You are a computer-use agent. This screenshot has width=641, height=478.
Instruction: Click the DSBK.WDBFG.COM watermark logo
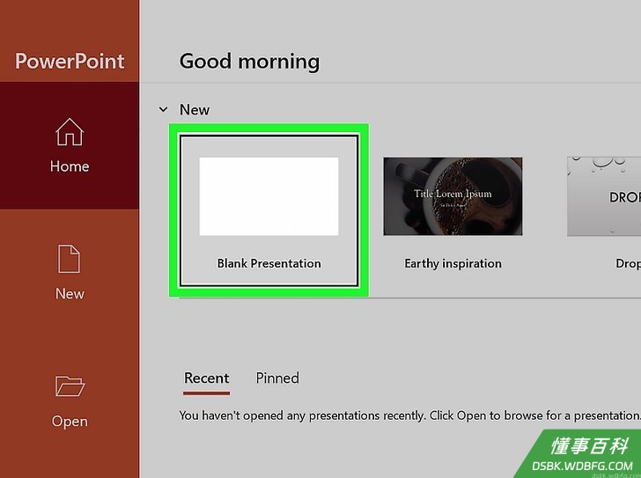pos(582,466)
